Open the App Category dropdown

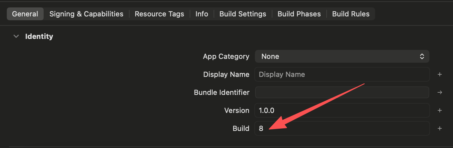click(342, 56)
